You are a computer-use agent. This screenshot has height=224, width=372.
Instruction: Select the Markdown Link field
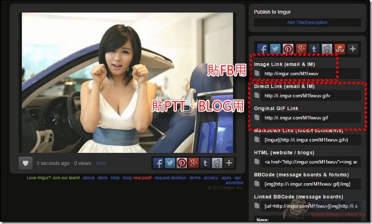tap(311, 140)
